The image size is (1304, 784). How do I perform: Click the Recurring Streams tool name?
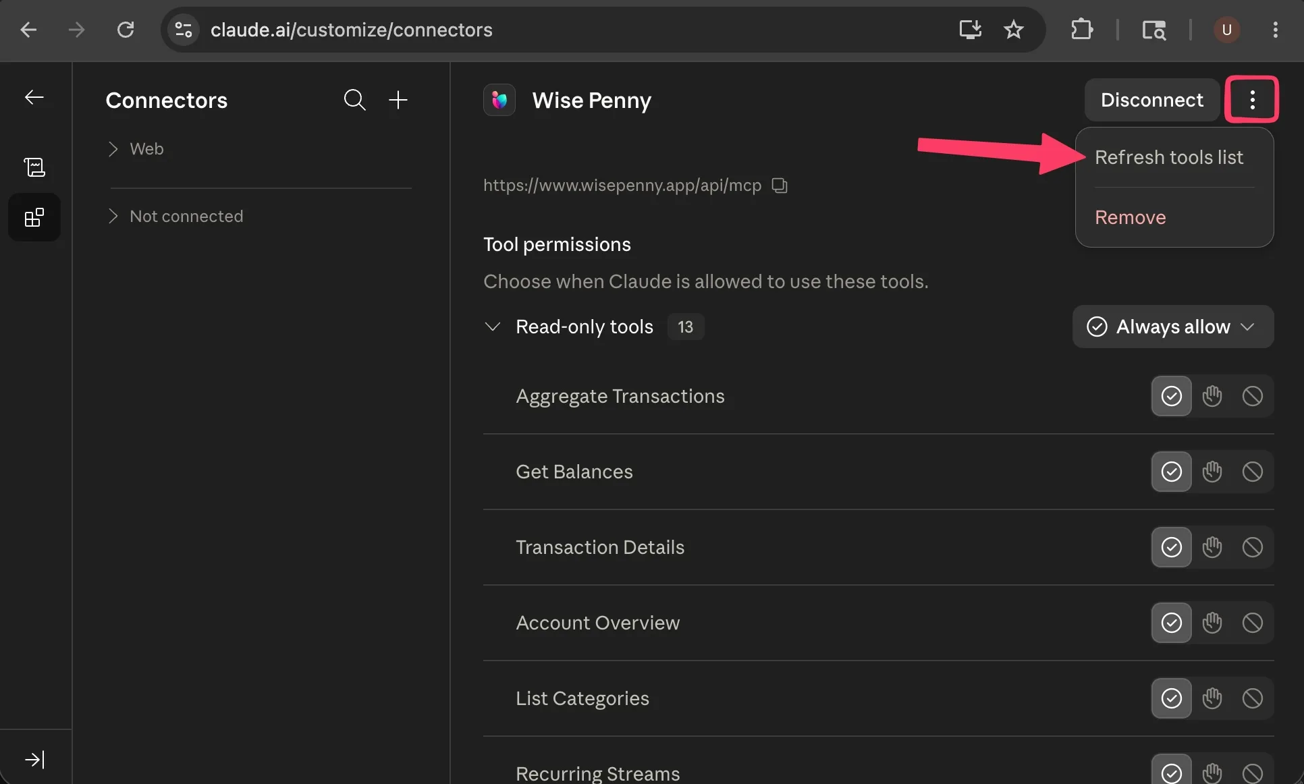click(598, 773)
